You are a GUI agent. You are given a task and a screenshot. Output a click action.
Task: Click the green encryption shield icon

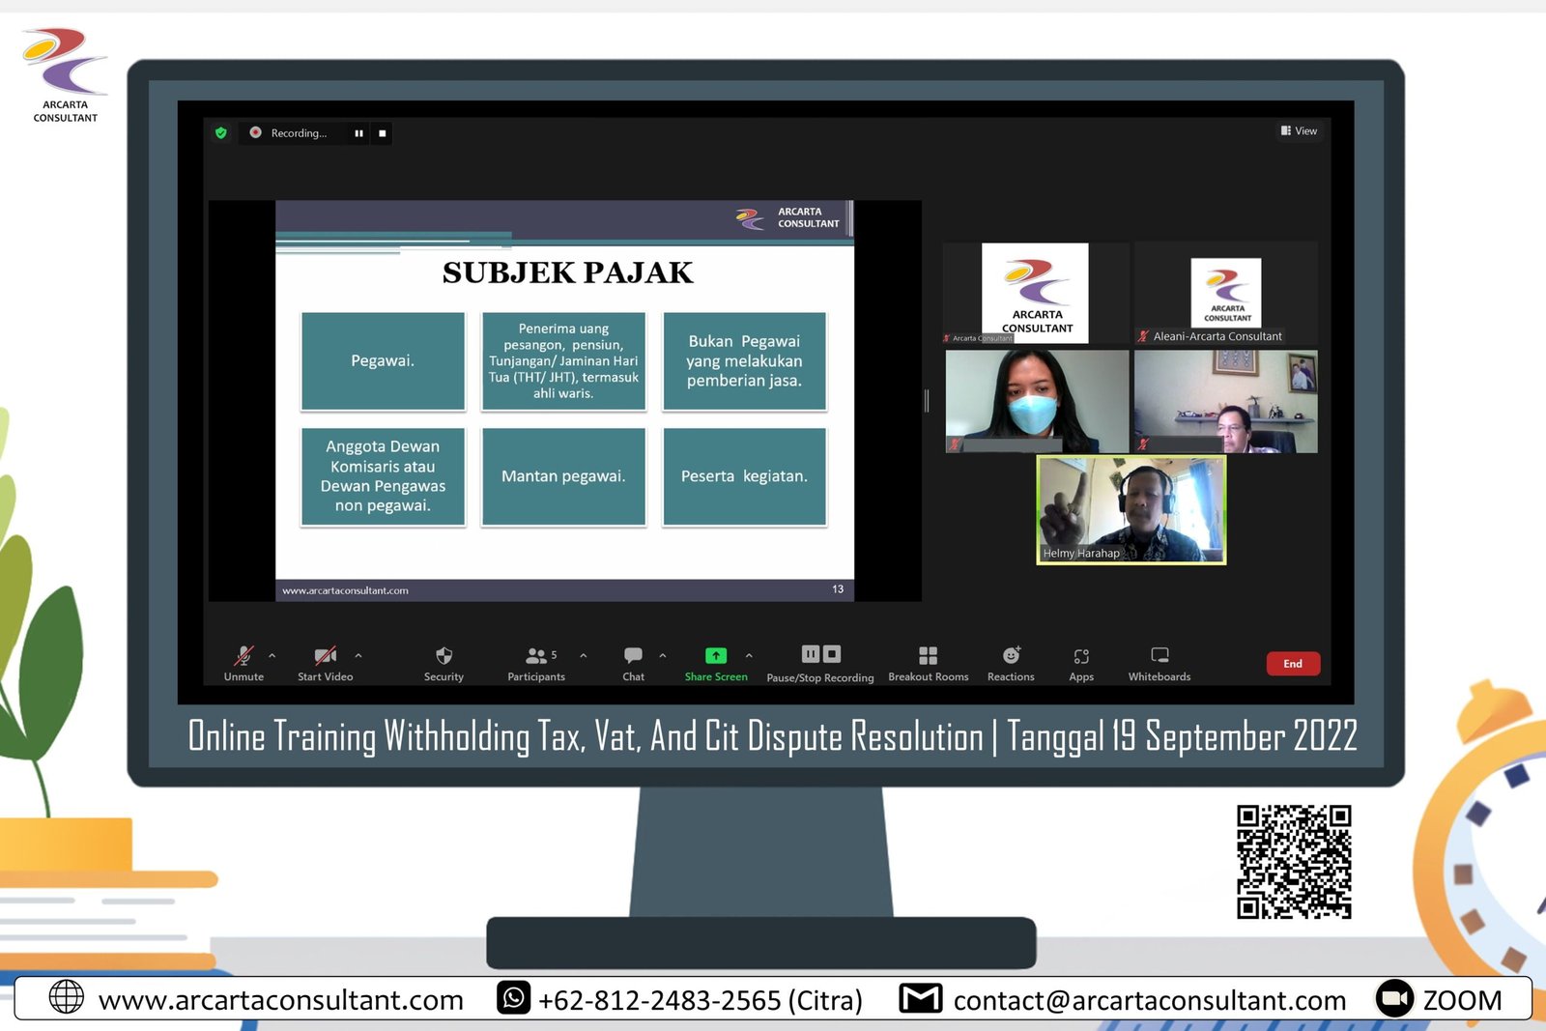pyautogui.click(x=221, y=133)
